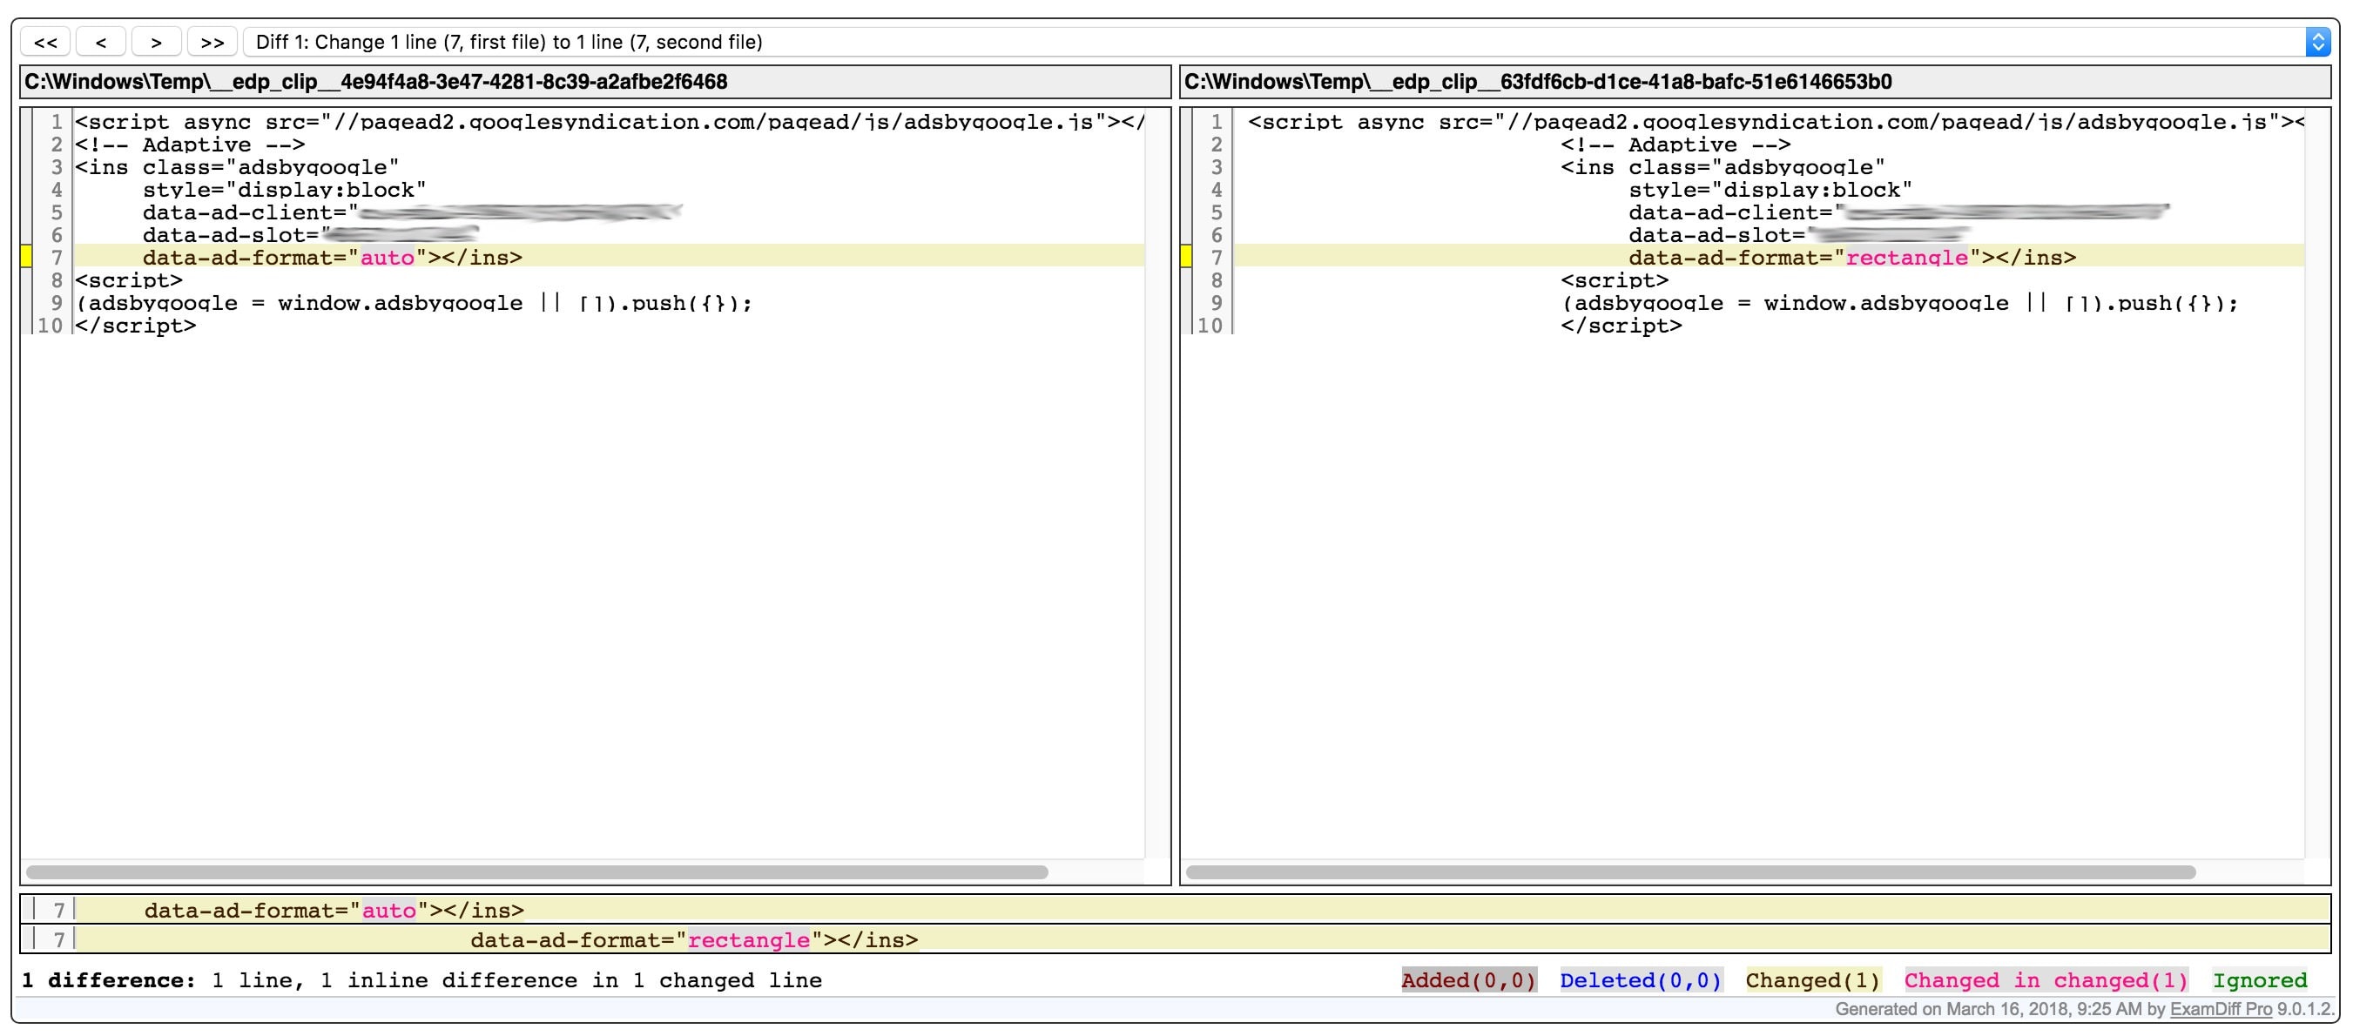Click left pane horizontal scrollbar
This screenshot has height=1036, width=2353.
(537, 871)
